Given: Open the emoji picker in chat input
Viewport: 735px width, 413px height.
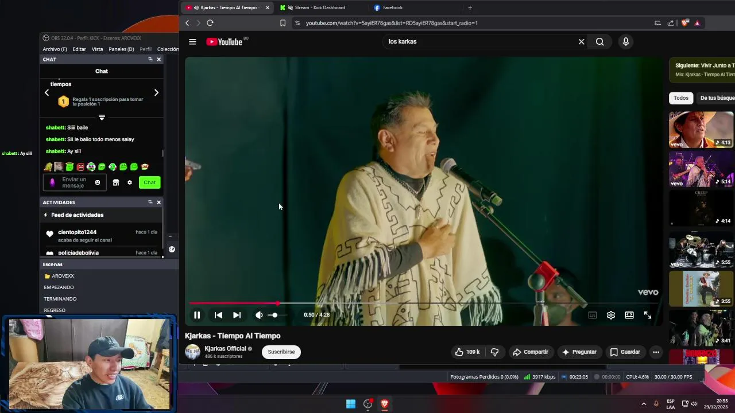Looking at the screenshot, I should click(98, 182).
